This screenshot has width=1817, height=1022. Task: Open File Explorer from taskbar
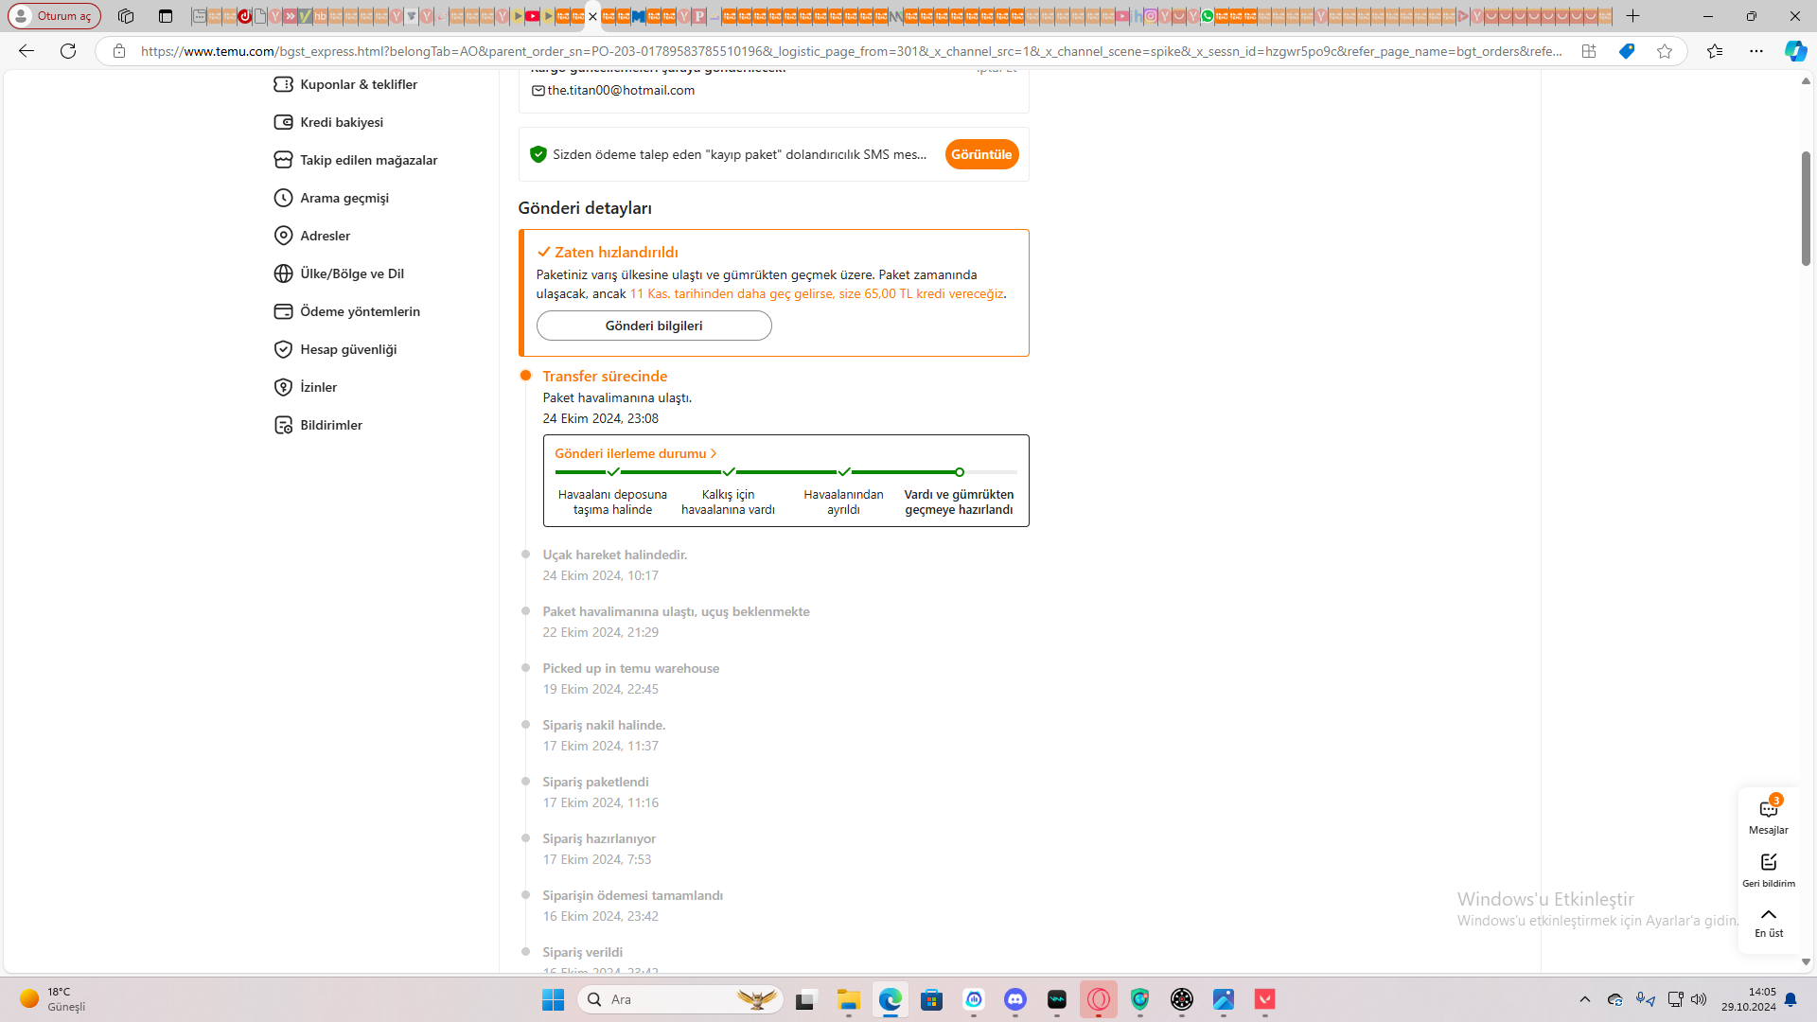tap(848, 999)
